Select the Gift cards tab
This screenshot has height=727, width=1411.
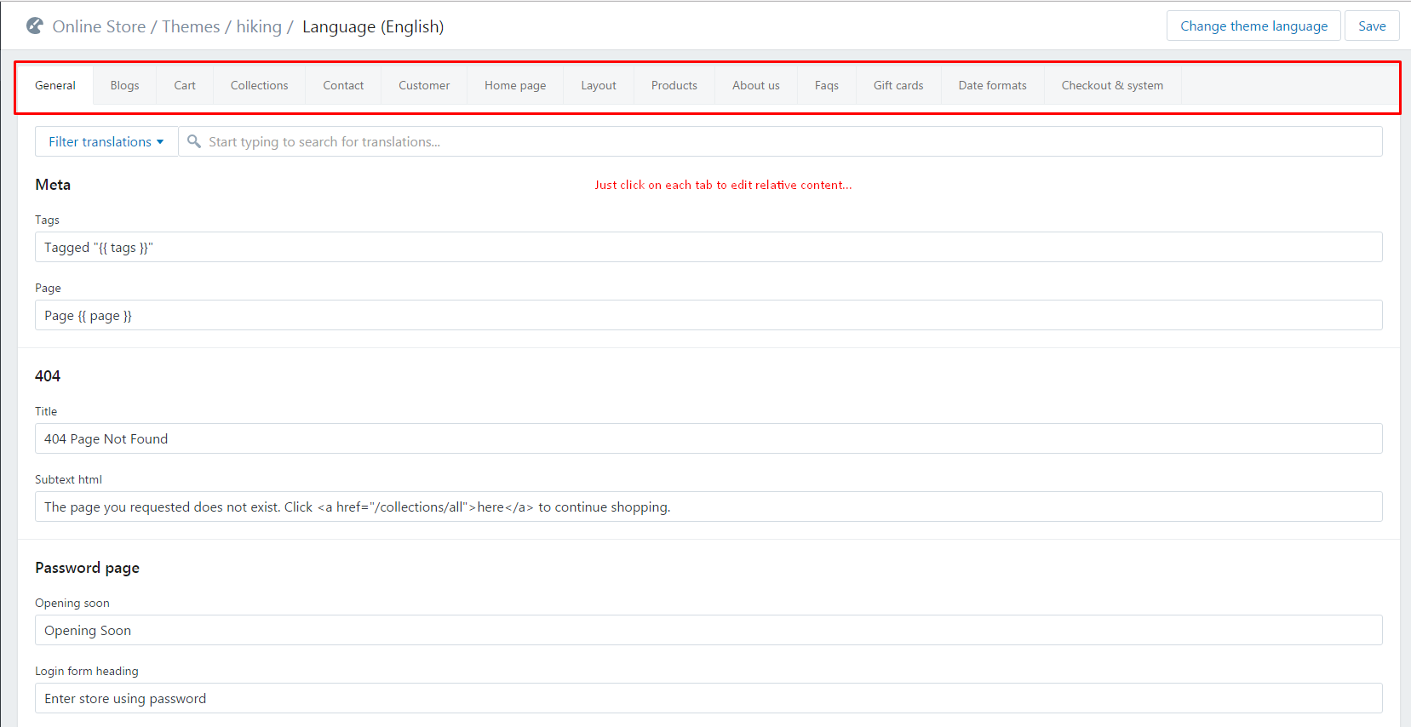(x=898, y=85)
